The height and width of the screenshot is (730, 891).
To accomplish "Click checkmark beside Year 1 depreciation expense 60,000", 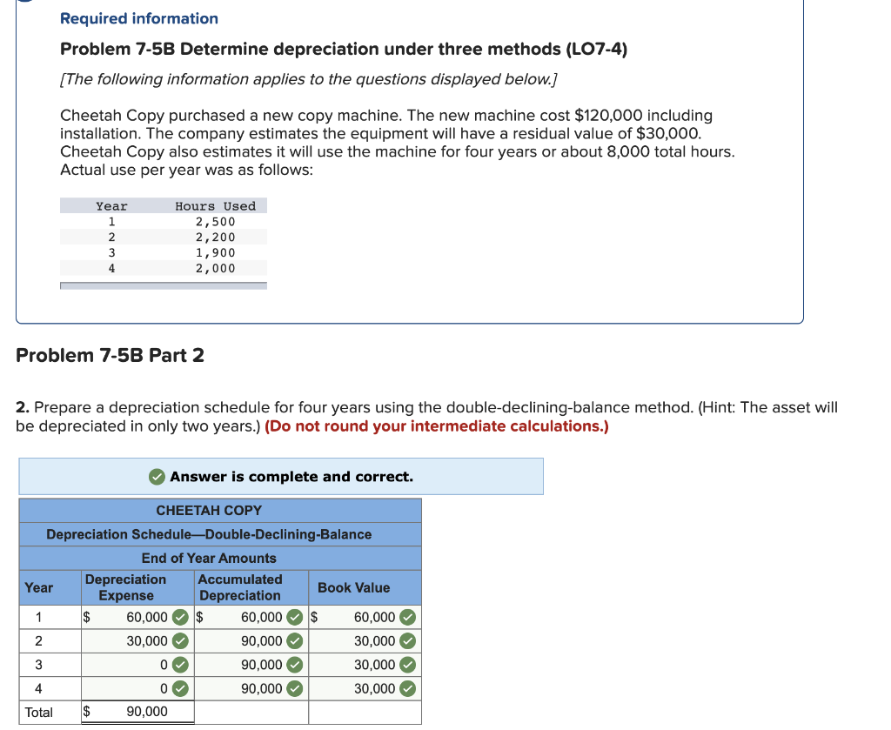I will (180, 617).
